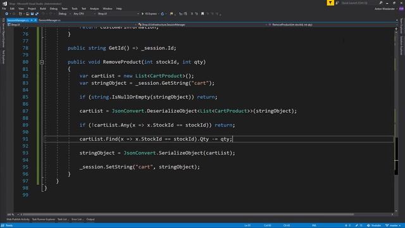Collapse the RemoveProduct method outline
The image size is (405, 228).
tap(42, 62)
